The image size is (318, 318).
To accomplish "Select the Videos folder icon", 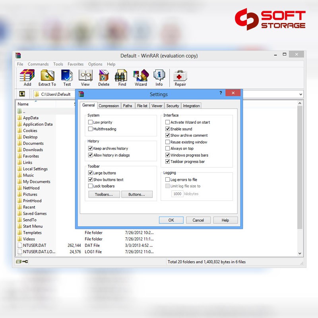I will click(19, 239).
